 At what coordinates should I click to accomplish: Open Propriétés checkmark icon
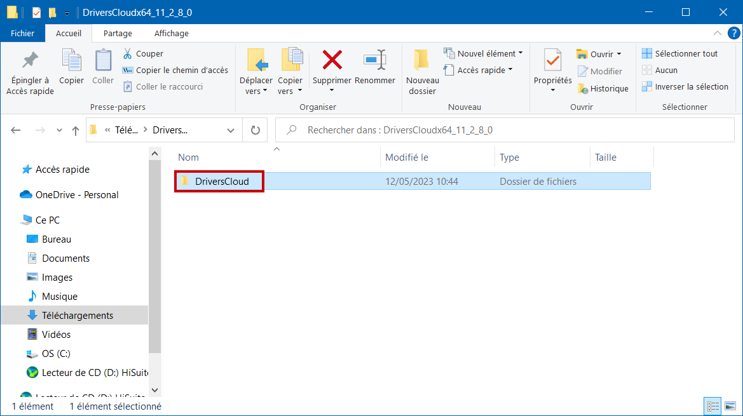pos(552,60)
